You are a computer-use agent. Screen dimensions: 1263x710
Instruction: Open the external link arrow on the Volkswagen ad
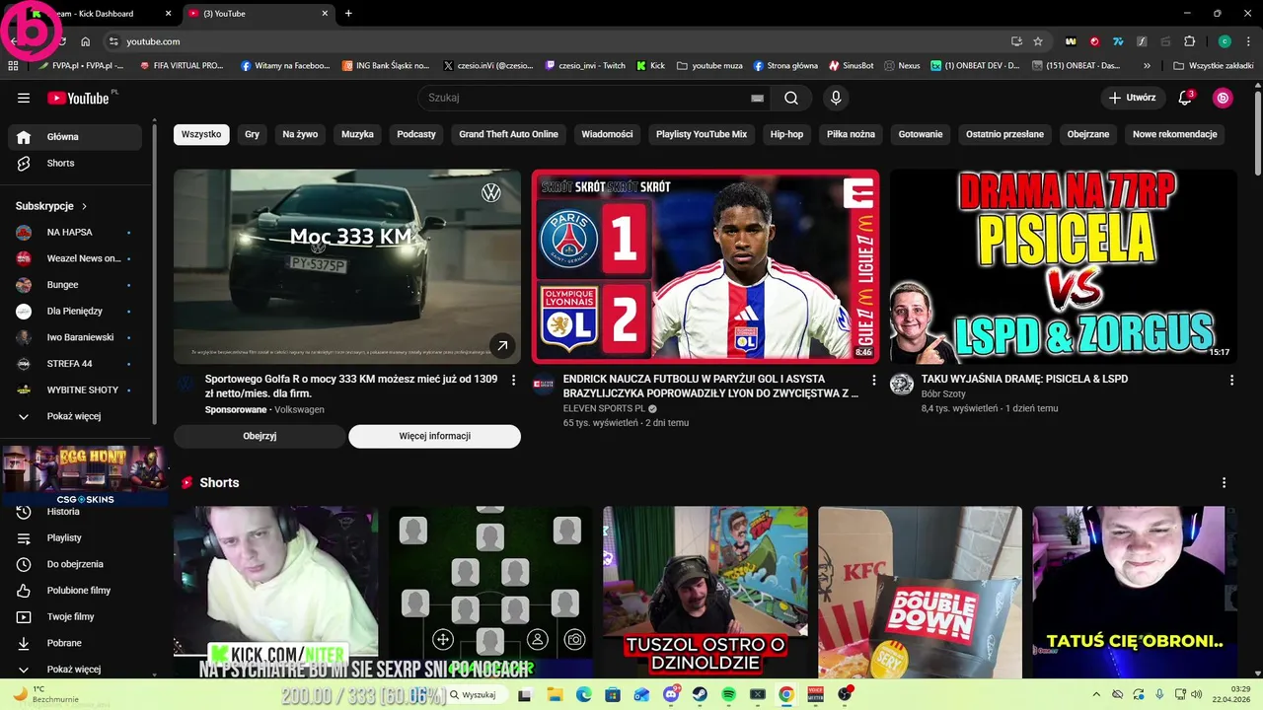point(502,345)
